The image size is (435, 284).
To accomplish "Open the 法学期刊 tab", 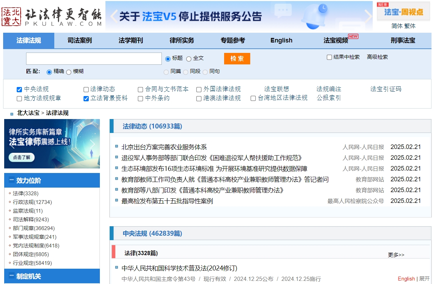I will [x=130, y=40].
